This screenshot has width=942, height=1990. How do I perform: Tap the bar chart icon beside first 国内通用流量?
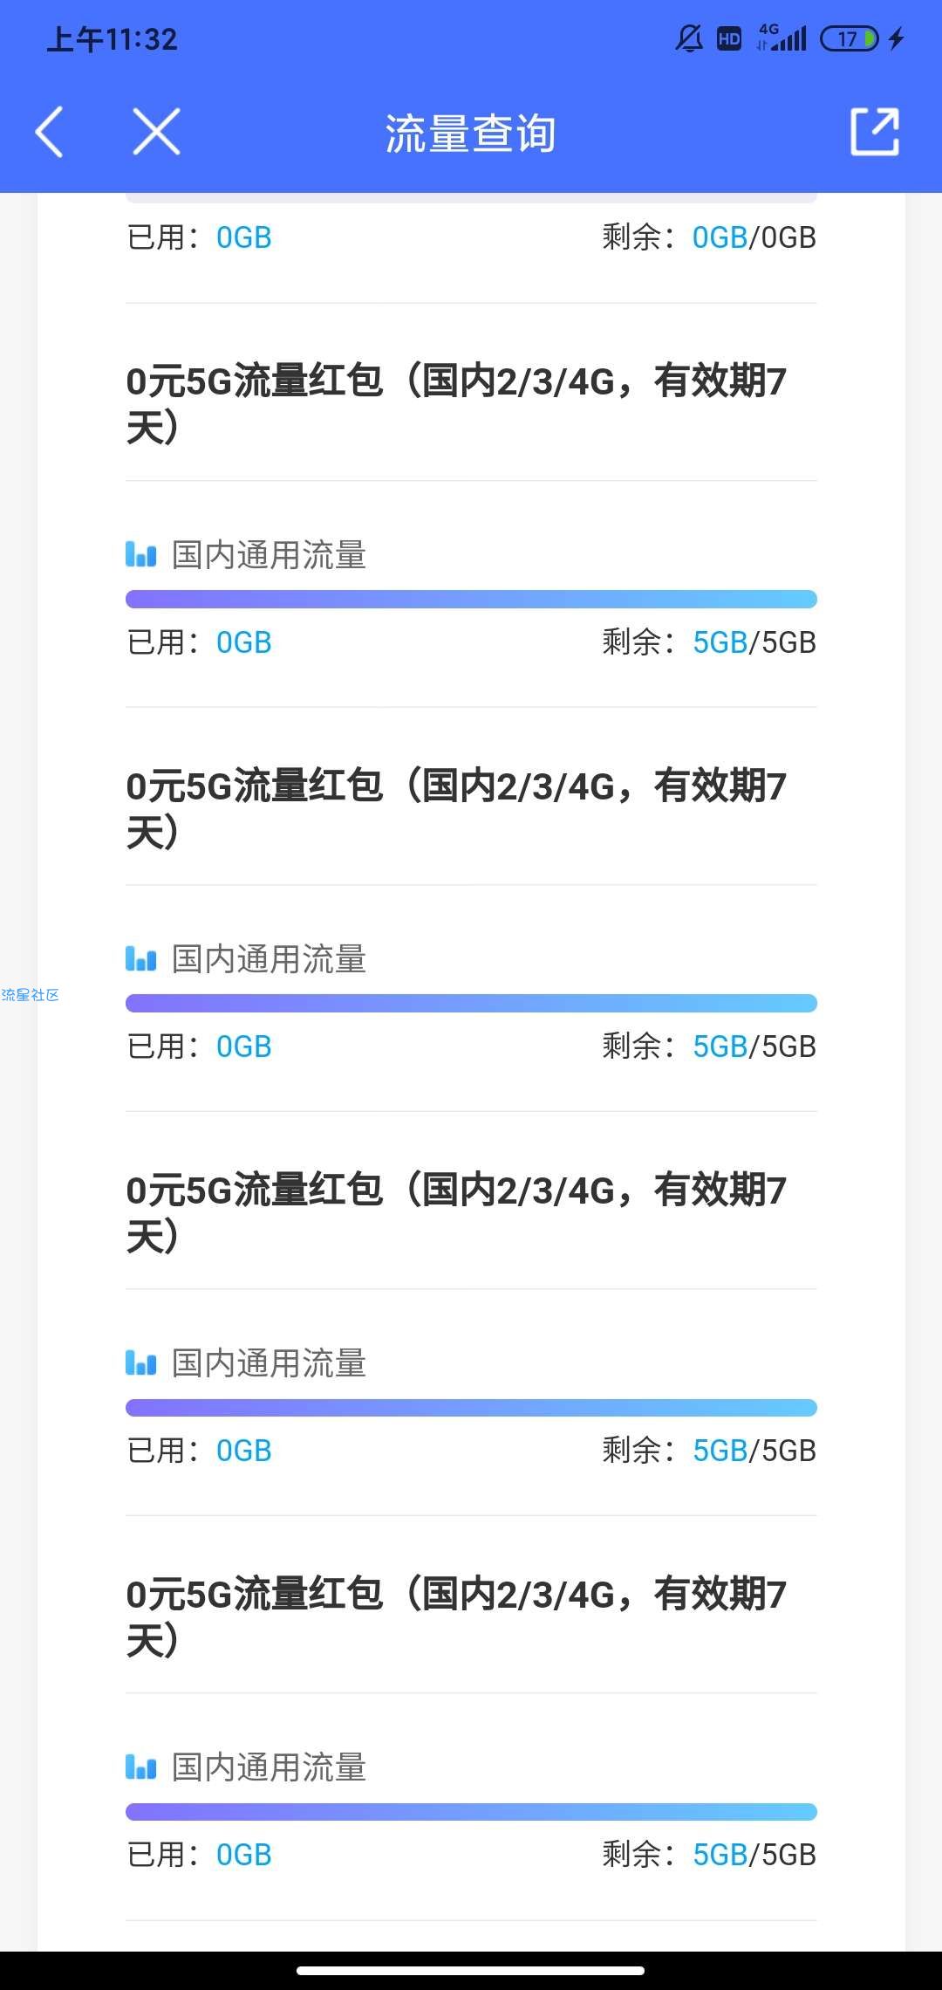(x=141, y=554)
